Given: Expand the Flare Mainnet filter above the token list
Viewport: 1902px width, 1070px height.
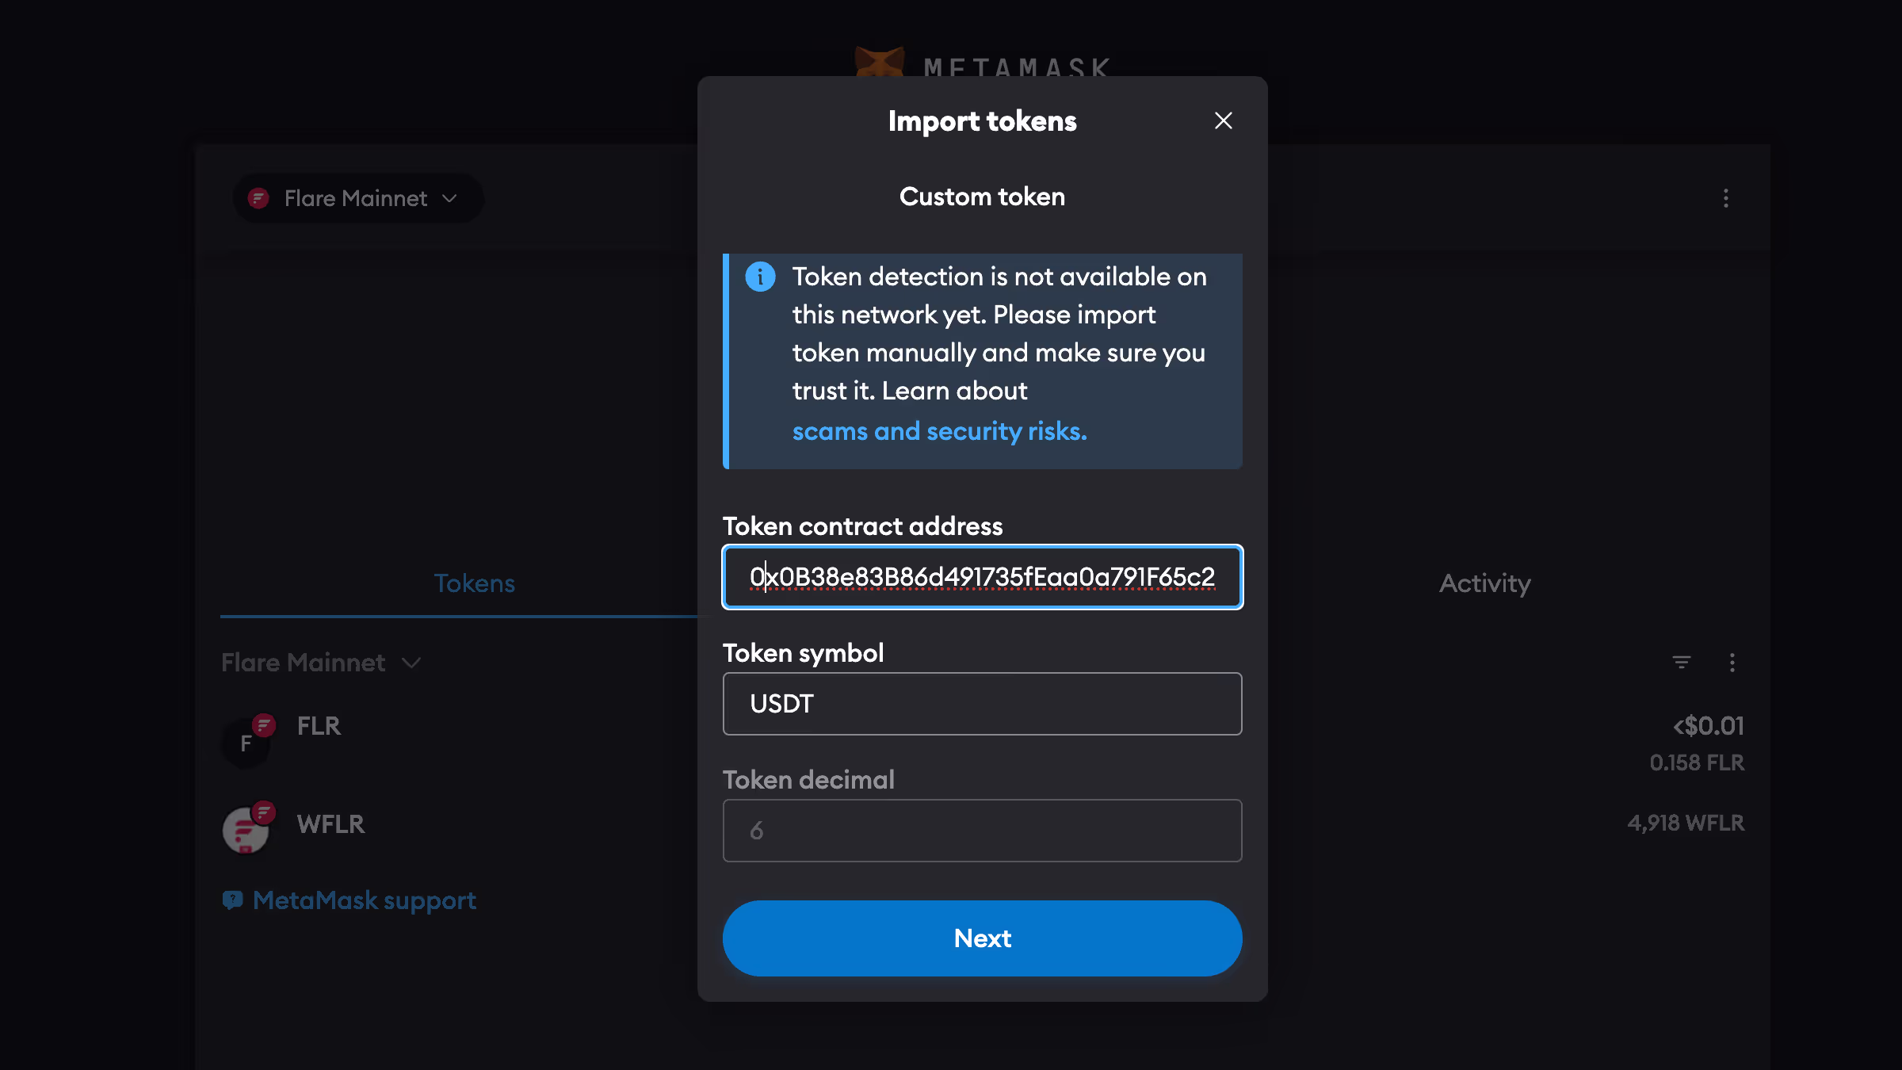Looking at the screenshot, I should click(x=321, y=663).
